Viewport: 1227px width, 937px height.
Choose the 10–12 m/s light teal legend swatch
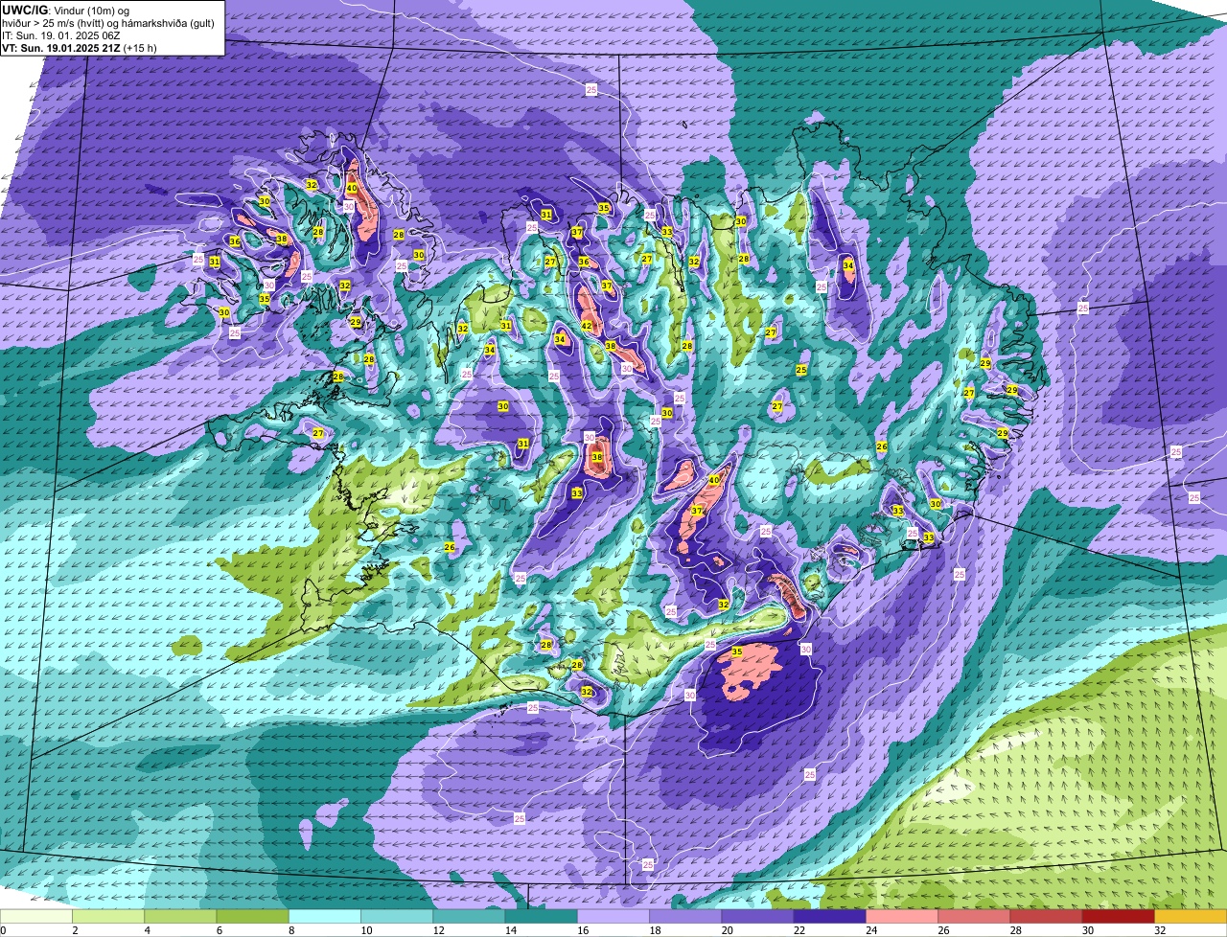[397, 917]
